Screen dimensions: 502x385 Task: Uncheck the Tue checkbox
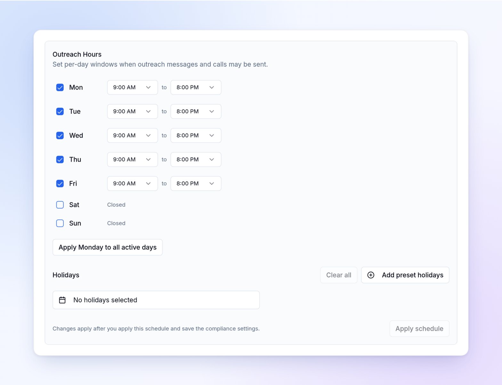60,111
